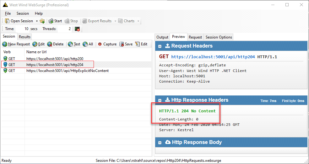Click Export Results
The width and height of the screenshot is (309, 164).
[97, 21]
